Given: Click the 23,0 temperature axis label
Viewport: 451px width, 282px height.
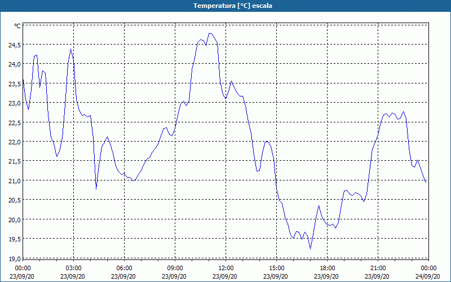Looking at the screenshot, I should (x=15, y=103).
